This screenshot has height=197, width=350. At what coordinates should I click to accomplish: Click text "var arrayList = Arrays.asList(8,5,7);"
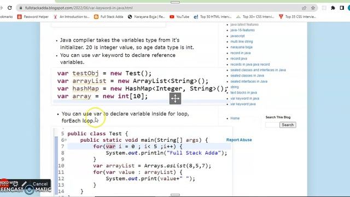coord(152,166)
